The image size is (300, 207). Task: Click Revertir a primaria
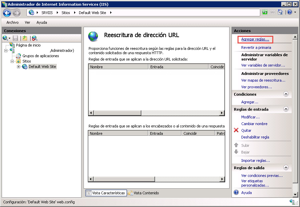pyautogui.click(x=256, y=47)
